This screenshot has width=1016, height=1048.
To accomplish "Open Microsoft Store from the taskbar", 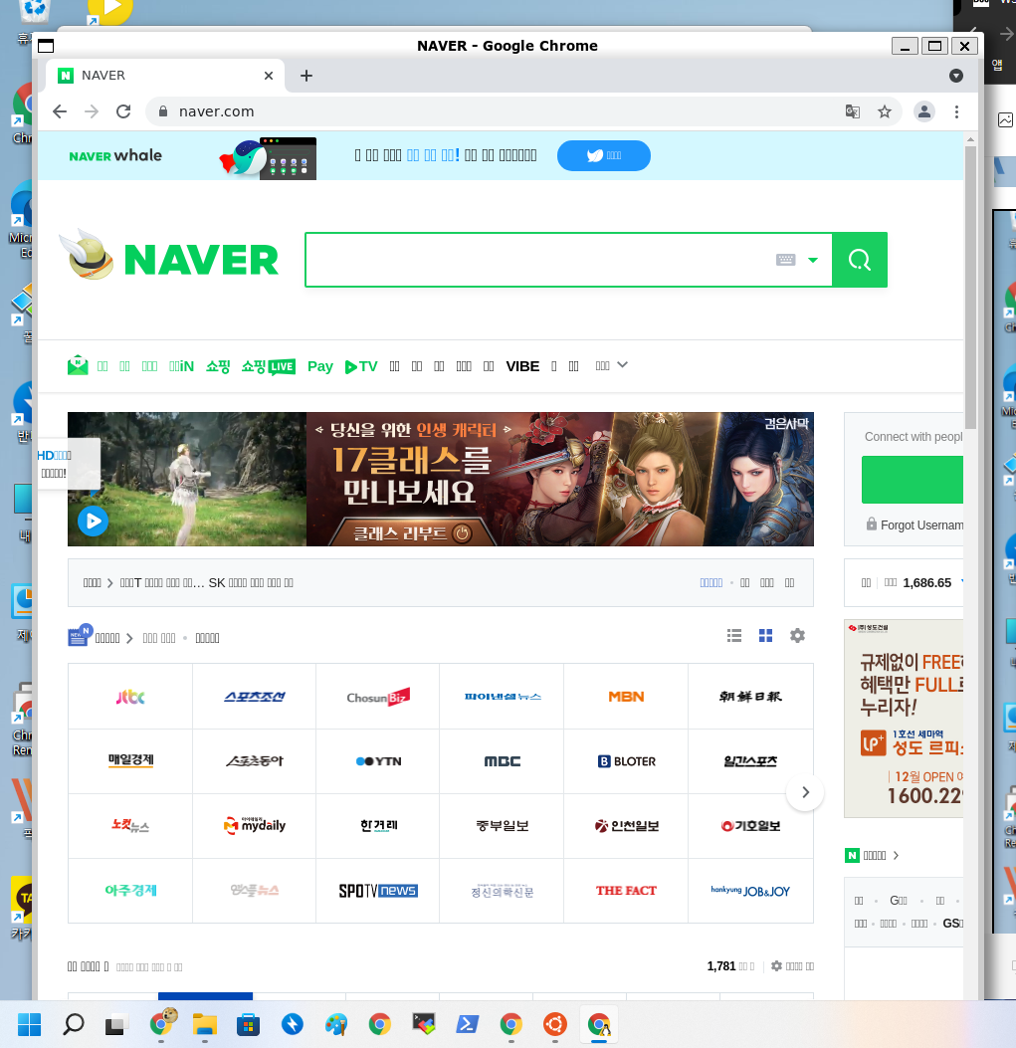I will [x=248, y=1024].
